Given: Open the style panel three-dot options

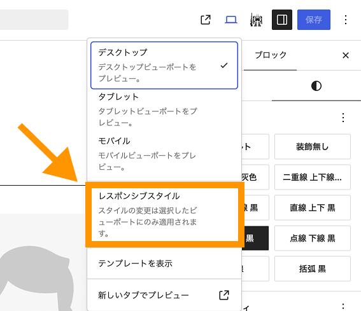Looking at the screenshot, I should (x=343, y=118).
